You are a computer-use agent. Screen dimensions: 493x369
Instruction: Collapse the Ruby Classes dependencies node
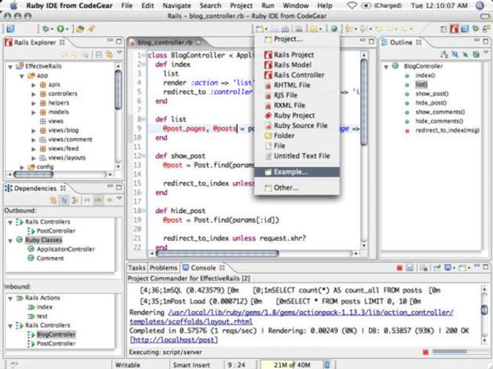[10, 241]
